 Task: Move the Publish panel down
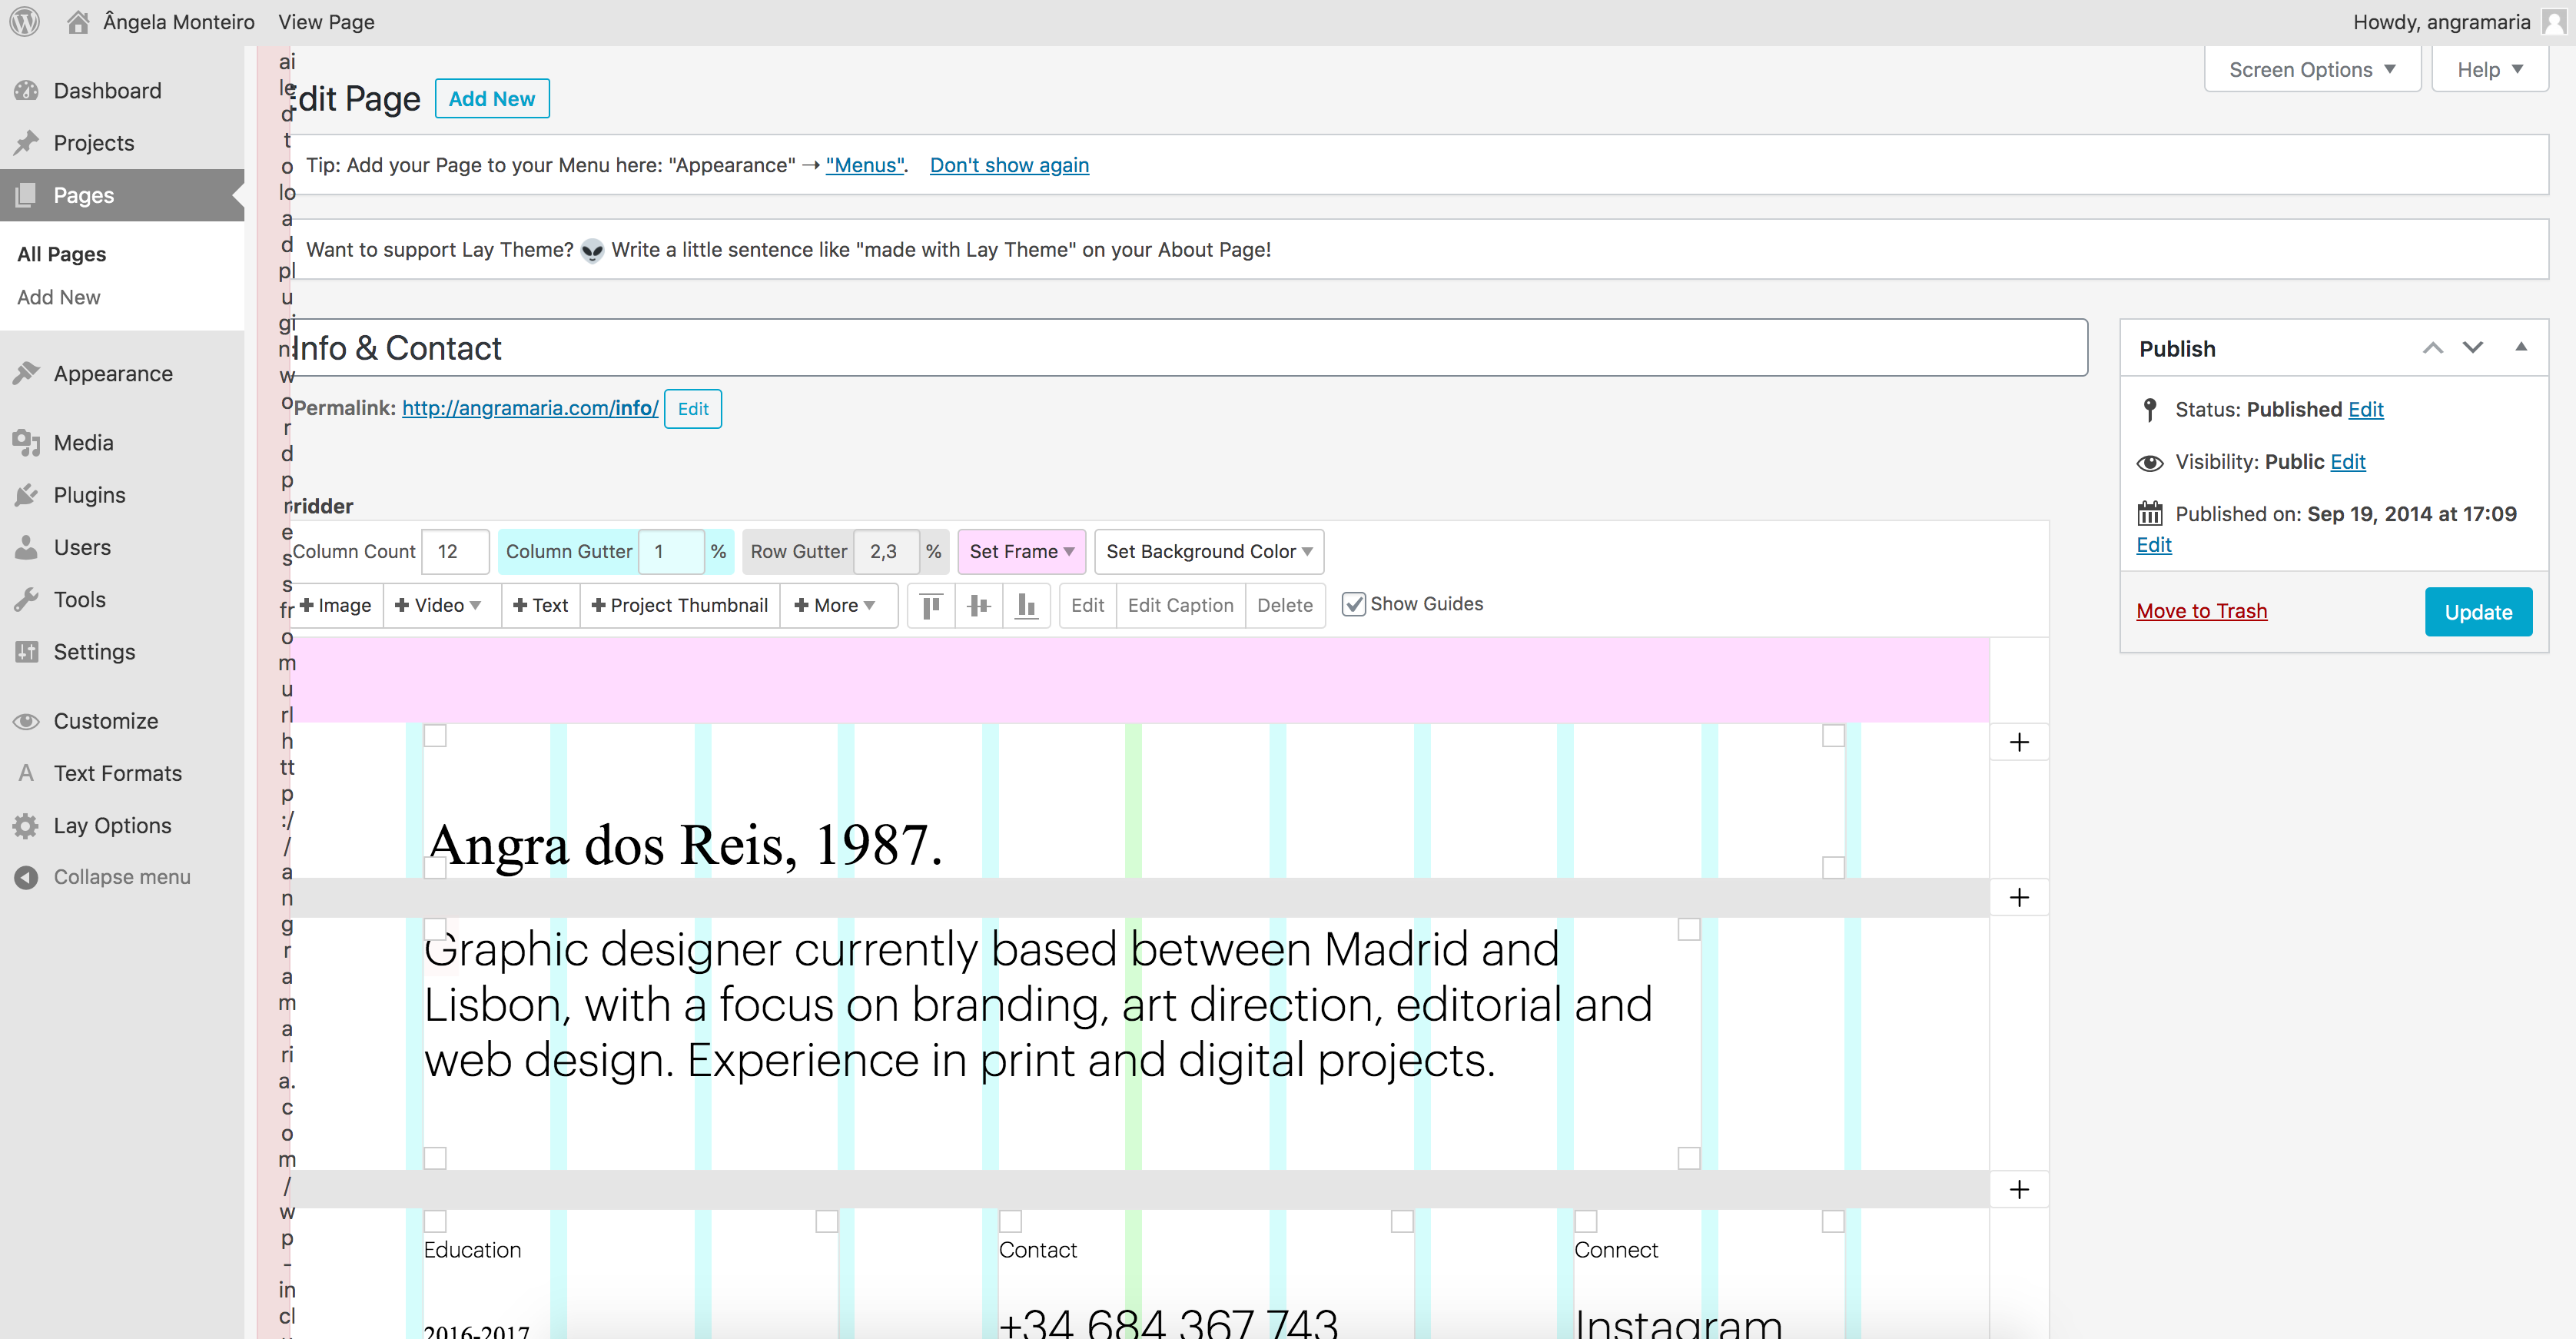[2473, 347]
